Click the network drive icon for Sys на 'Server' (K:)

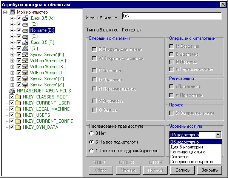click(25, 55)
